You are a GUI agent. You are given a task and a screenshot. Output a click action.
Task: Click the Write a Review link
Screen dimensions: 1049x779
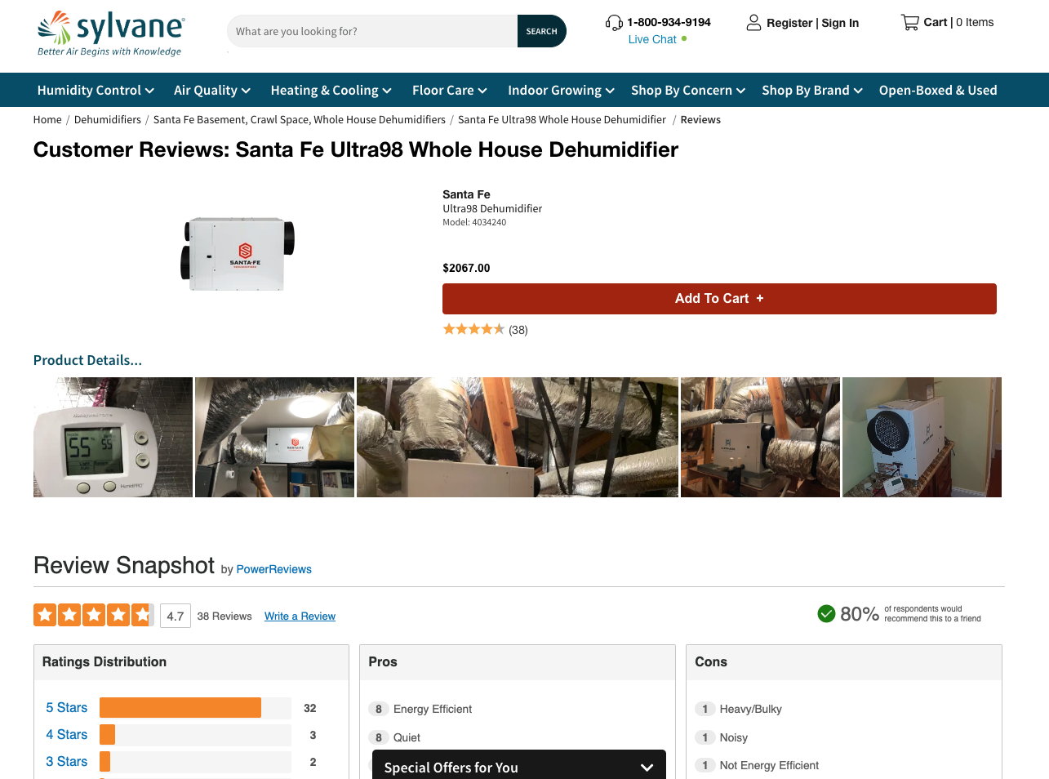click(x=300, y=616)
